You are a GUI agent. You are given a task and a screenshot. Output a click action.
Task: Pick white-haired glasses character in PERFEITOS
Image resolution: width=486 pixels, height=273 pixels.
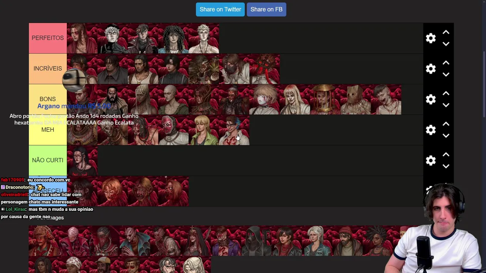tap(112, 38)
